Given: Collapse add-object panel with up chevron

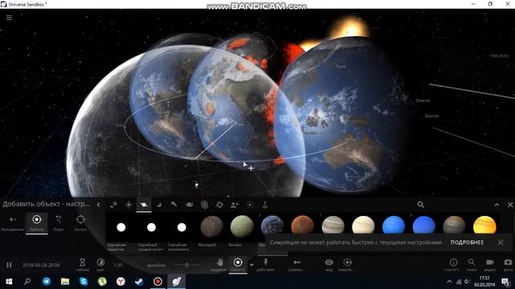Looking at the screenshot, I should [496, 205].
